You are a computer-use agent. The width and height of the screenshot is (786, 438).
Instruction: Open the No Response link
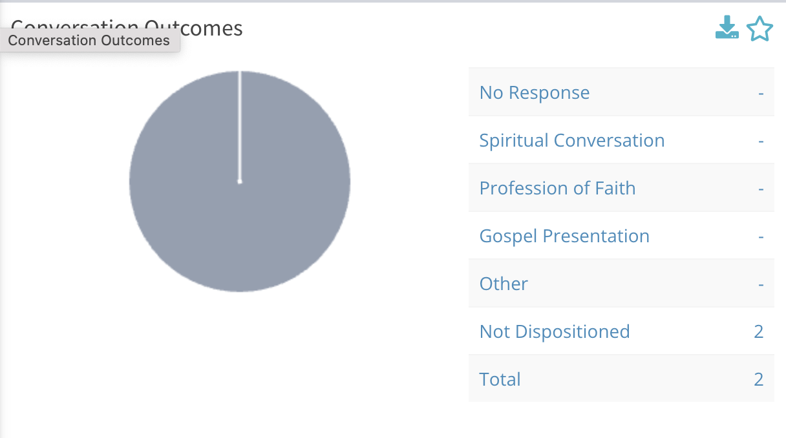(534, 92)
